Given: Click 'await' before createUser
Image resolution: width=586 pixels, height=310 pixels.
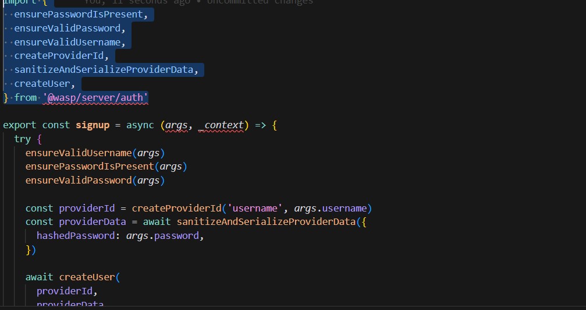Looking at the screenshot, I should coord(39,277).
